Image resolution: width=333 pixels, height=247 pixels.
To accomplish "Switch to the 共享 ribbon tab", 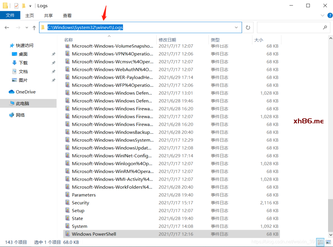I will [x=48, y=15].
